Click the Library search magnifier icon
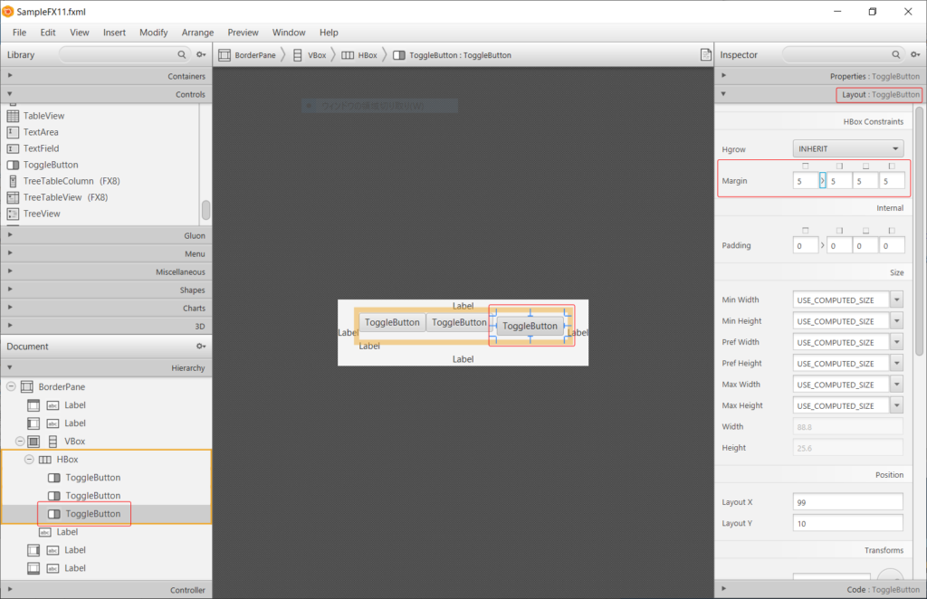This screenshot has width=927, height=599. (181, 54)
